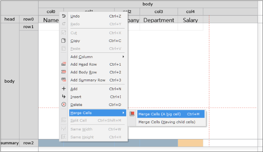The width and height of the screenshot is (263, 152).
Task: Click the plus icon for Add
Action: (63, 88)
